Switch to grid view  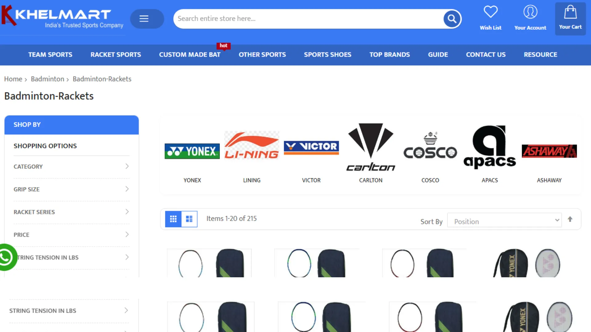point(173,219)
